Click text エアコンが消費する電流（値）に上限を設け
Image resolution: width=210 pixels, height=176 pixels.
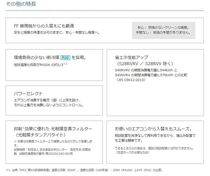coord(46,100)
